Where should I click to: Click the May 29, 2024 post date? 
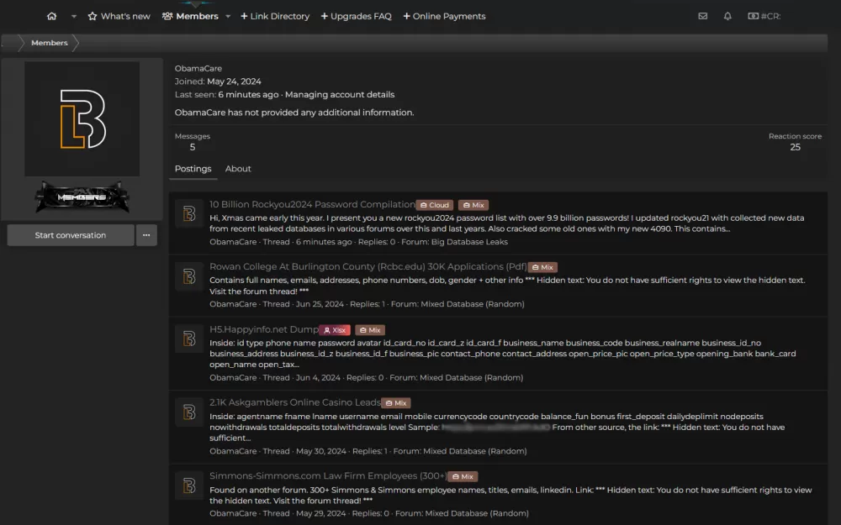(x=320, y=513)
